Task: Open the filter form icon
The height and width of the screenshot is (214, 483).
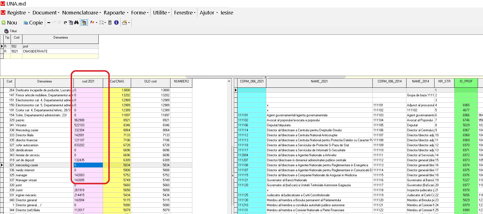Action: 71,23
